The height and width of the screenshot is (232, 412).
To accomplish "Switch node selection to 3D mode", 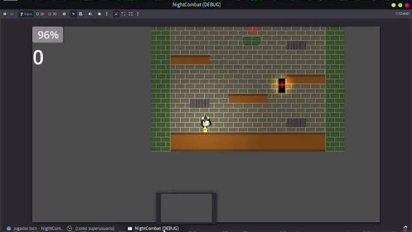I will [53, 14].
